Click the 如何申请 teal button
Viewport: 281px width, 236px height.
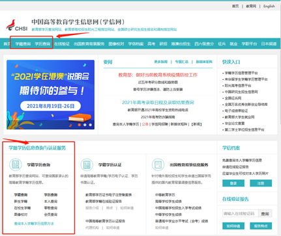tap(233, 226)
